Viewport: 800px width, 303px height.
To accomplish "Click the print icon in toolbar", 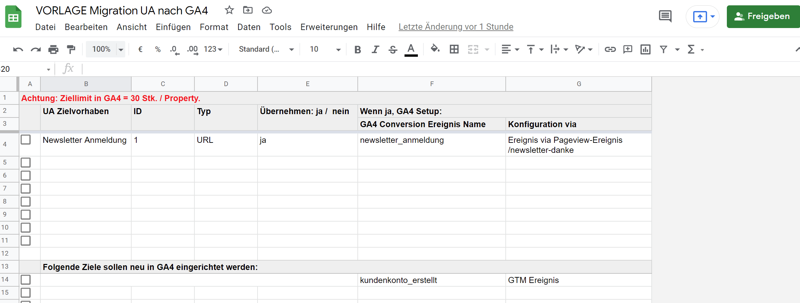I will tap(53, 49).
